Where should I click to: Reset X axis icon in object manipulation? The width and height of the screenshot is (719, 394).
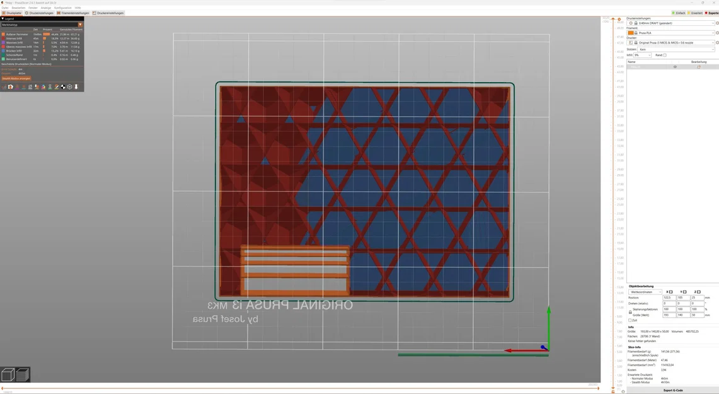[671, 292]
